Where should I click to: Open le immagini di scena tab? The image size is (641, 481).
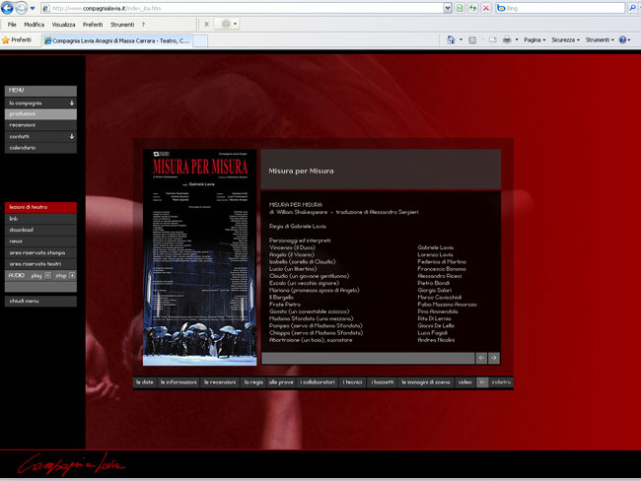click(x=426, y=382)
